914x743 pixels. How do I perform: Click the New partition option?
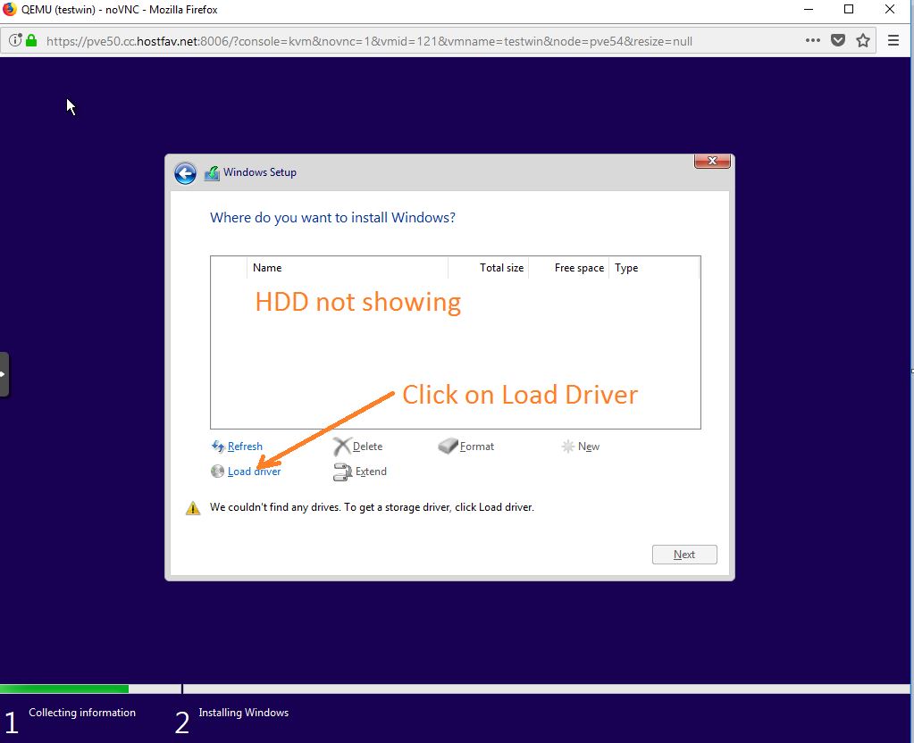589,447
